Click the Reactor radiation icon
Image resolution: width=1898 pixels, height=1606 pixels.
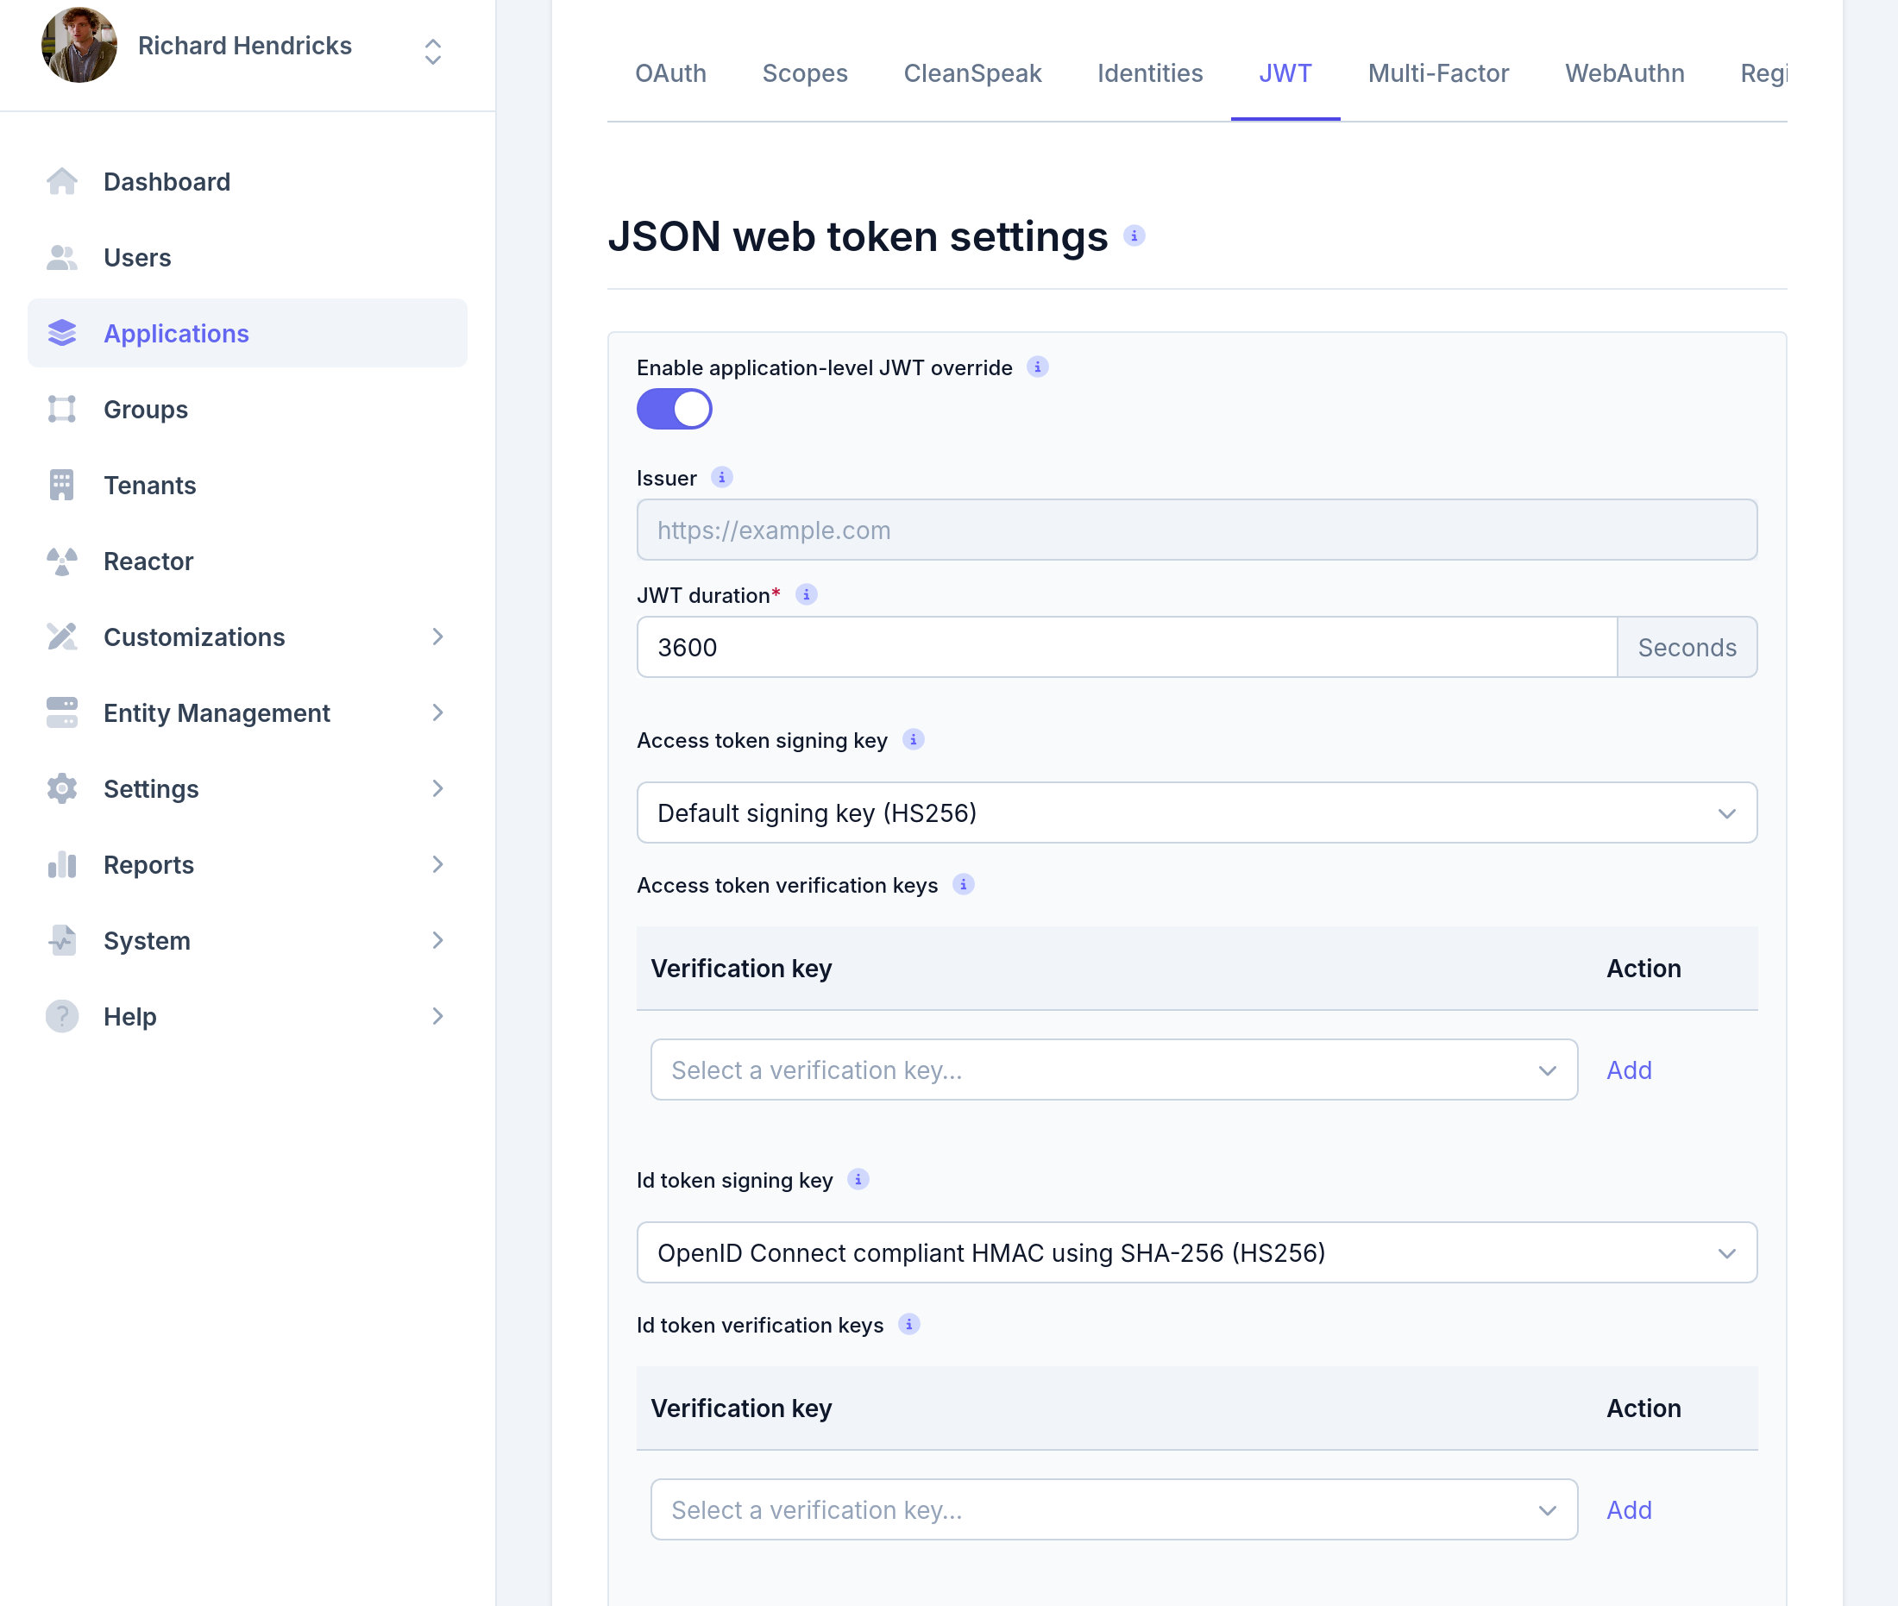point(62,561)
